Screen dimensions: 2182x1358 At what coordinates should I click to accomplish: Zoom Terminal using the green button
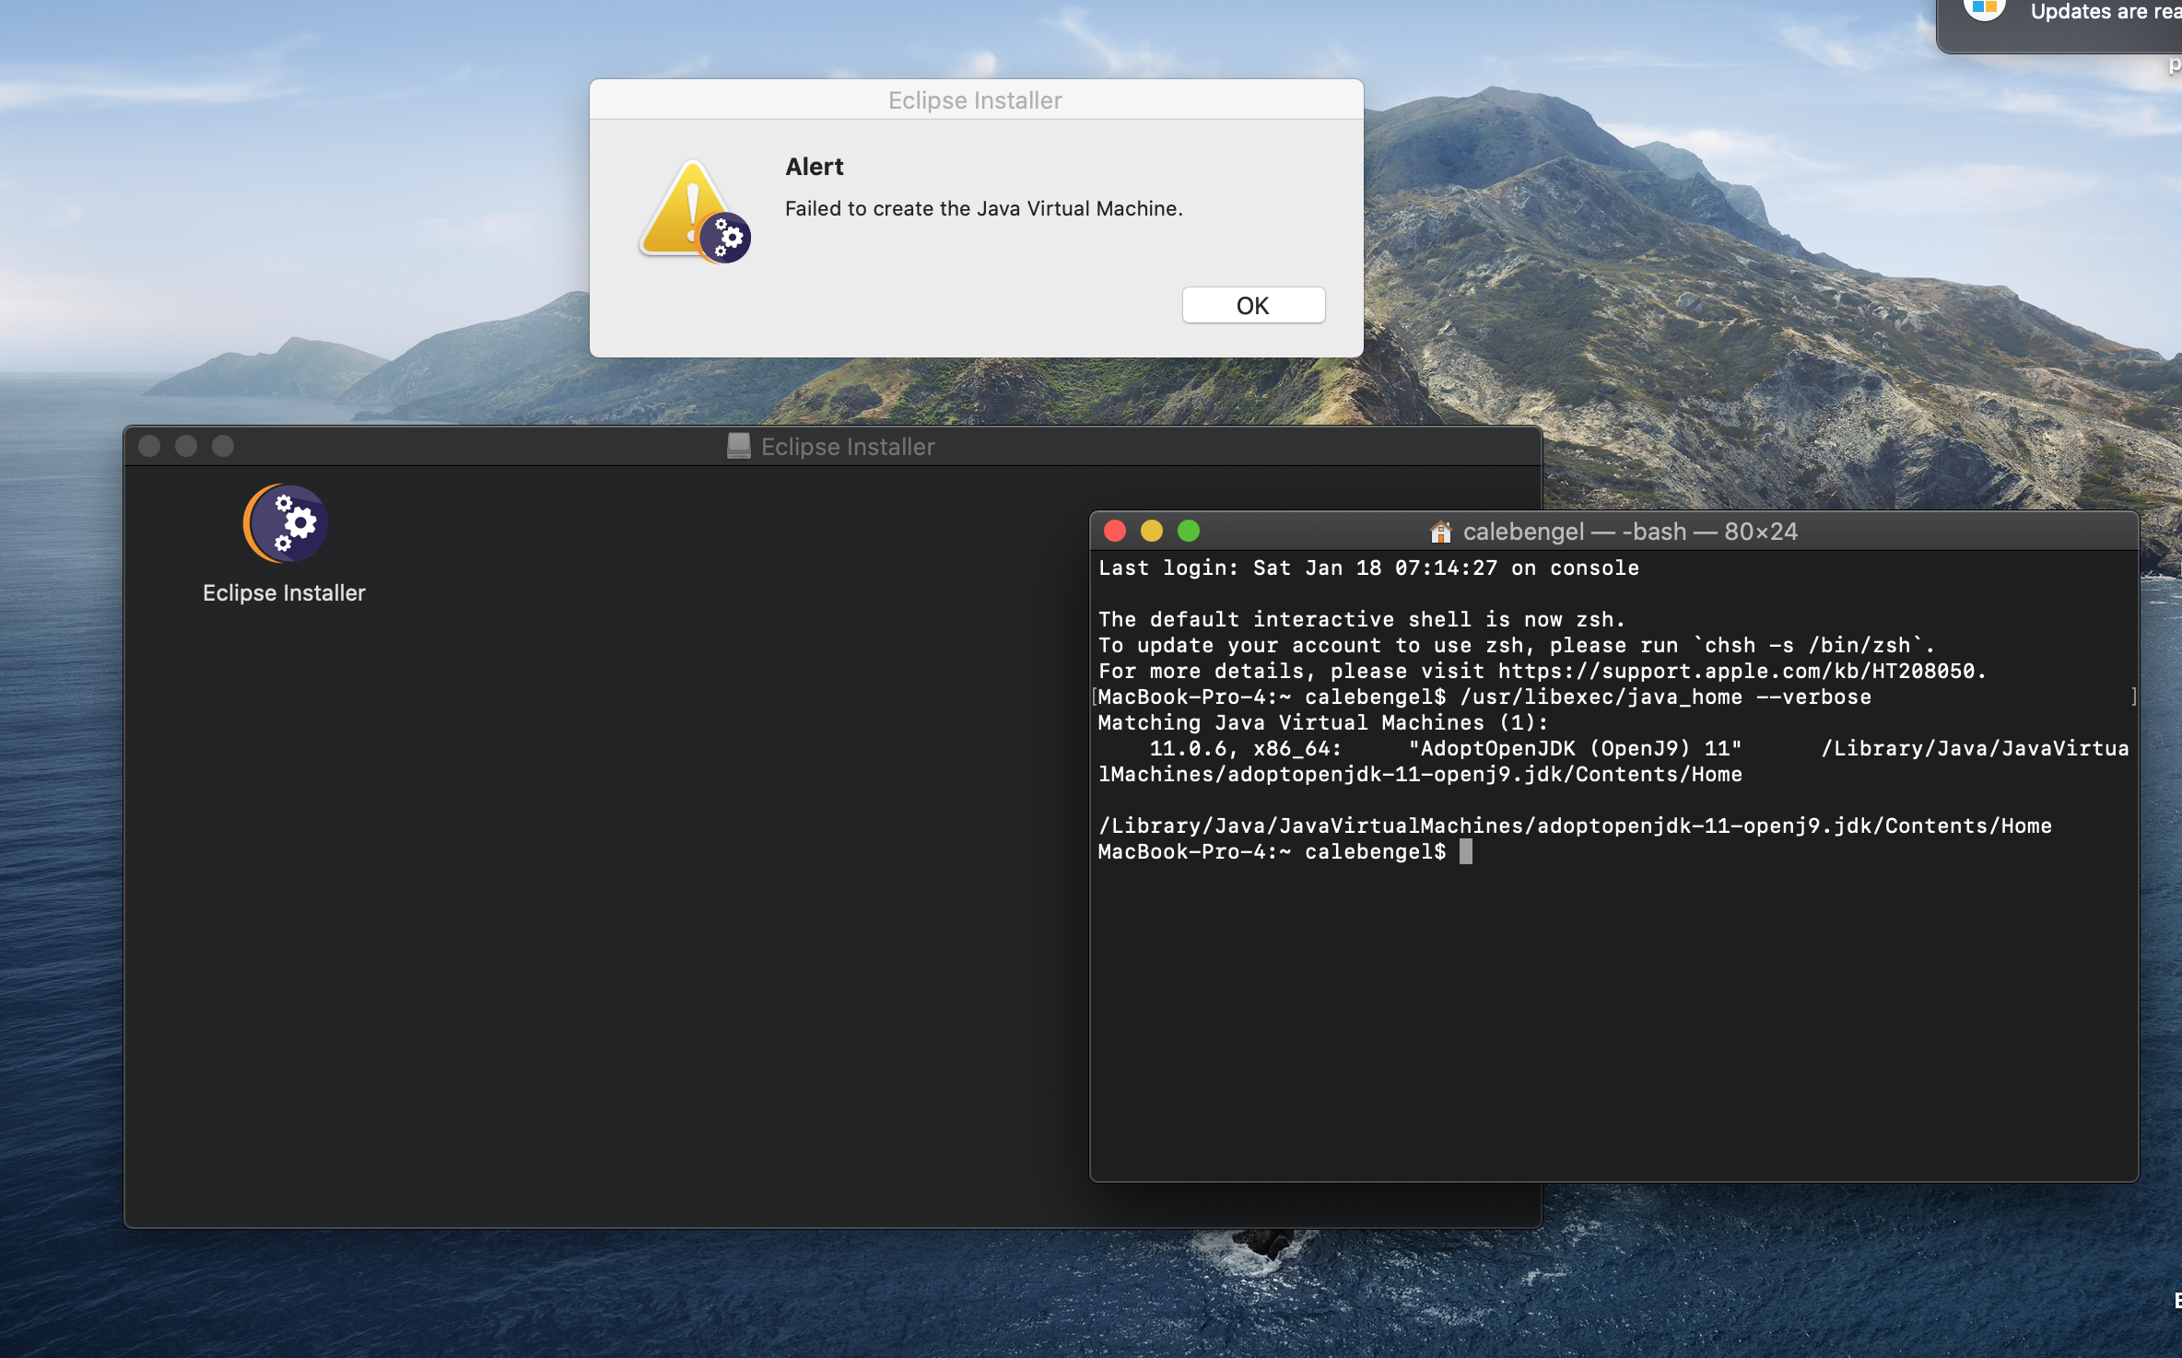click(x=1189, y=531)
